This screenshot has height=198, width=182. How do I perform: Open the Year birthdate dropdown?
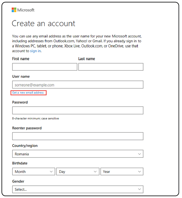coord(122,171)
